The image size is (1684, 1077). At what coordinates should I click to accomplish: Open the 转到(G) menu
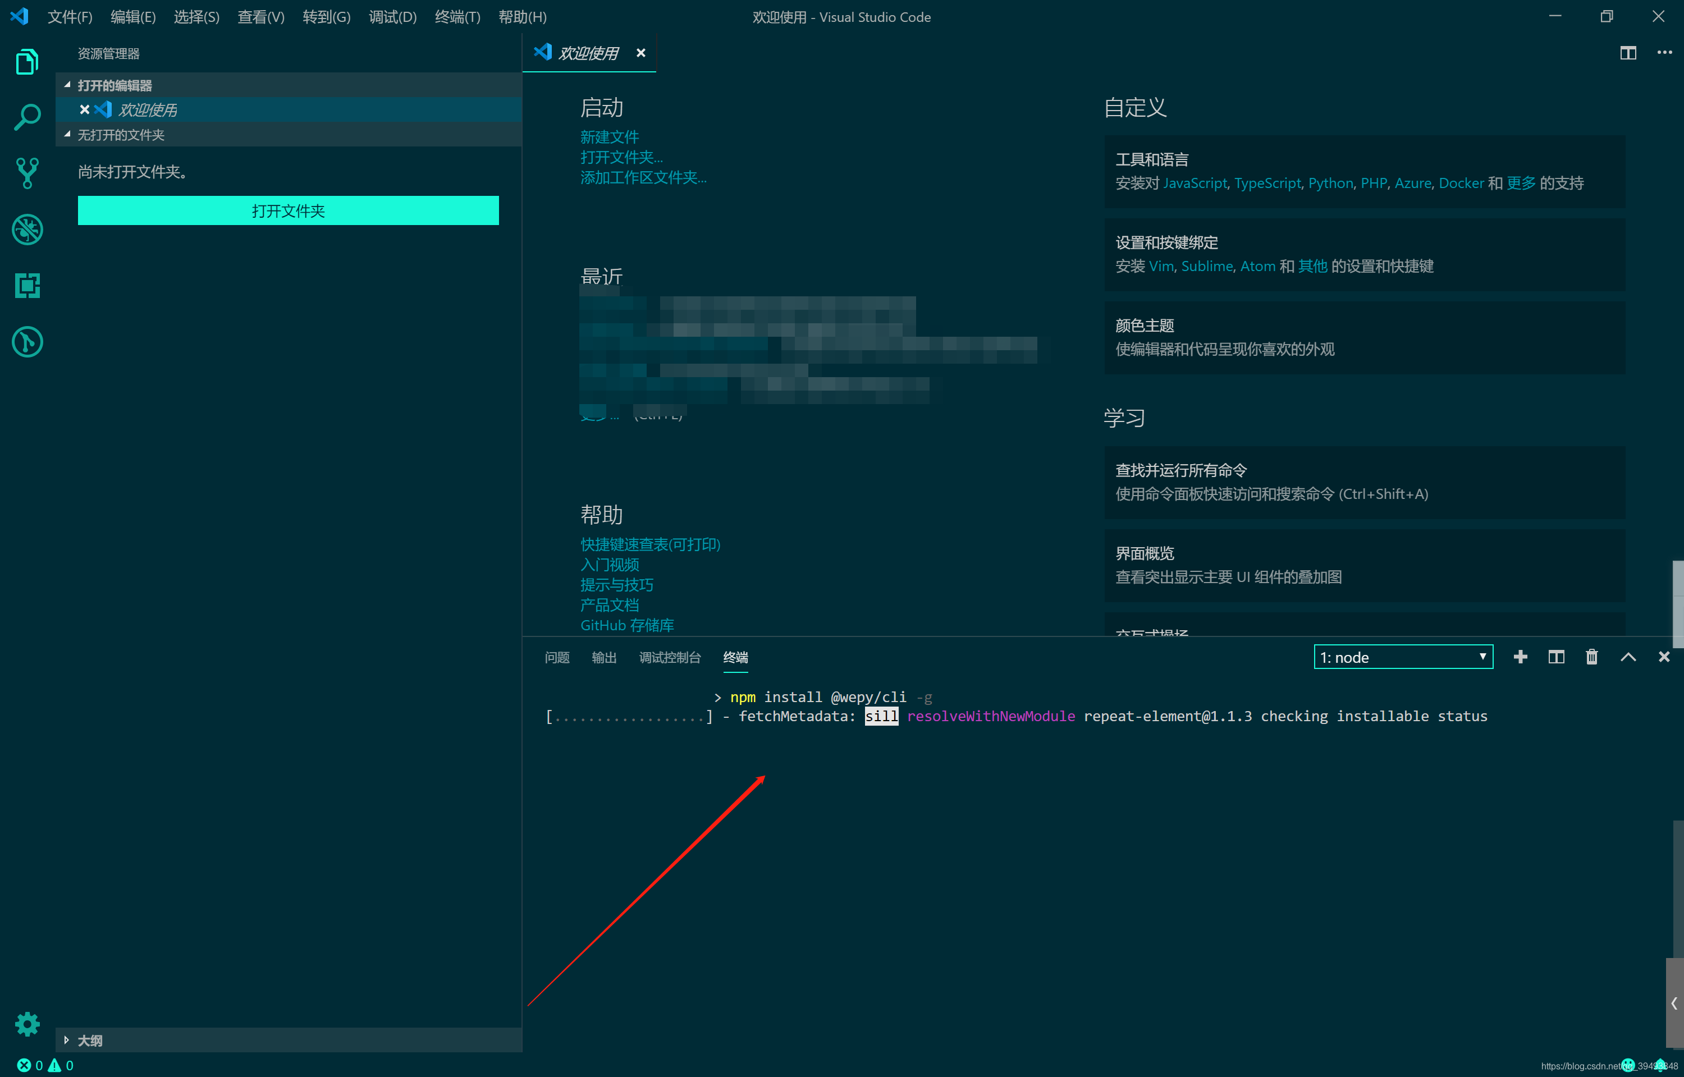[x=327, y=17]
